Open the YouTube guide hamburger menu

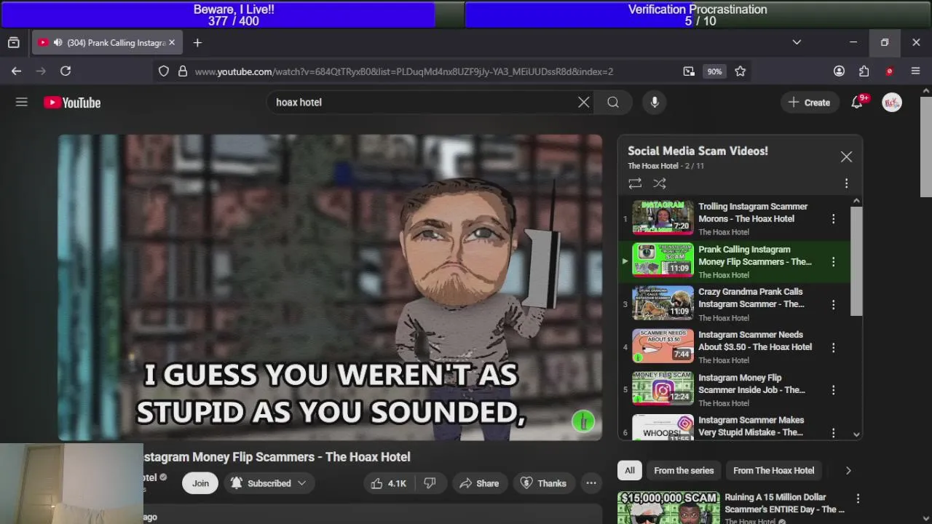[x=22, y=103]
